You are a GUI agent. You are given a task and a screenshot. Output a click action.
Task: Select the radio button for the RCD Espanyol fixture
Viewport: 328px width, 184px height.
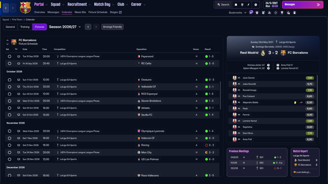tap(9, 94)
